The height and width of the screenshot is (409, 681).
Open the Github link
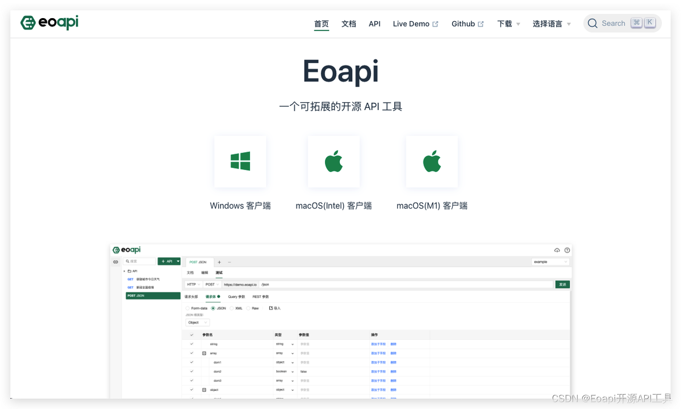click(468, 24)
